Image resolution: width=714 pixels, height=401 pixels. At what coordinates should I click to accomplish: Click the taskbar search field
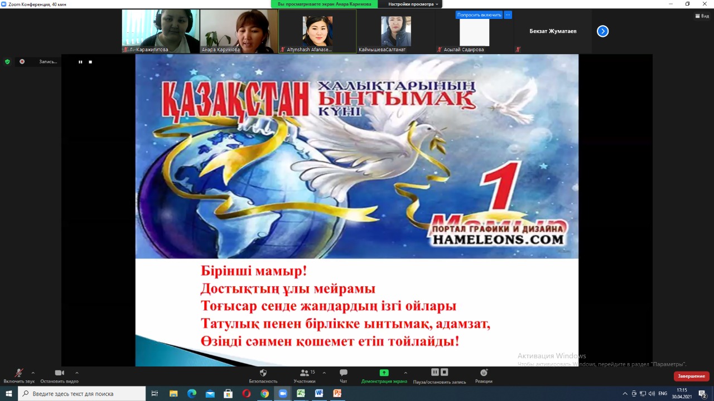[x=81, y=393]
